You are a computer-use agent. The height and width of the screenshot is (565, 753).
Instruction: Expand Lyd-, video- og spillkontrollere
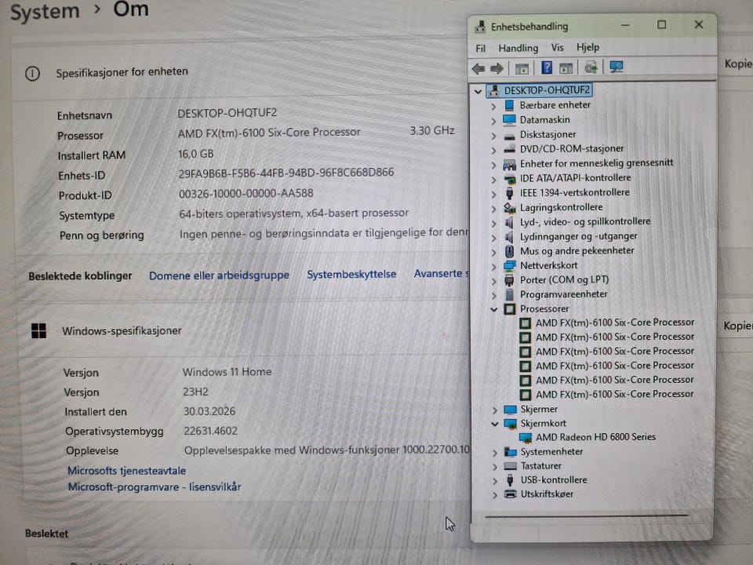click(493, 223)
